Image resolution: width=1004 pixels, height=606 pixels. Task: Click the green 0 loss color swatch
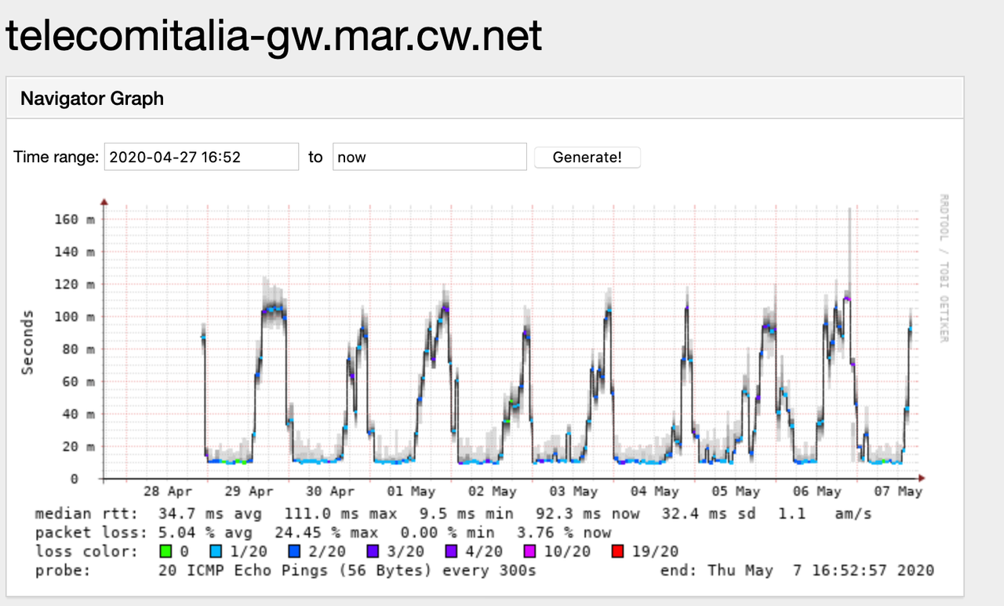[164, 552]
